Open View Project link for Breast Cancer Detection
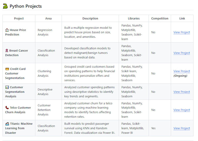Image resolution: width=198 pixels, height=141 pixels. (182, 53)
